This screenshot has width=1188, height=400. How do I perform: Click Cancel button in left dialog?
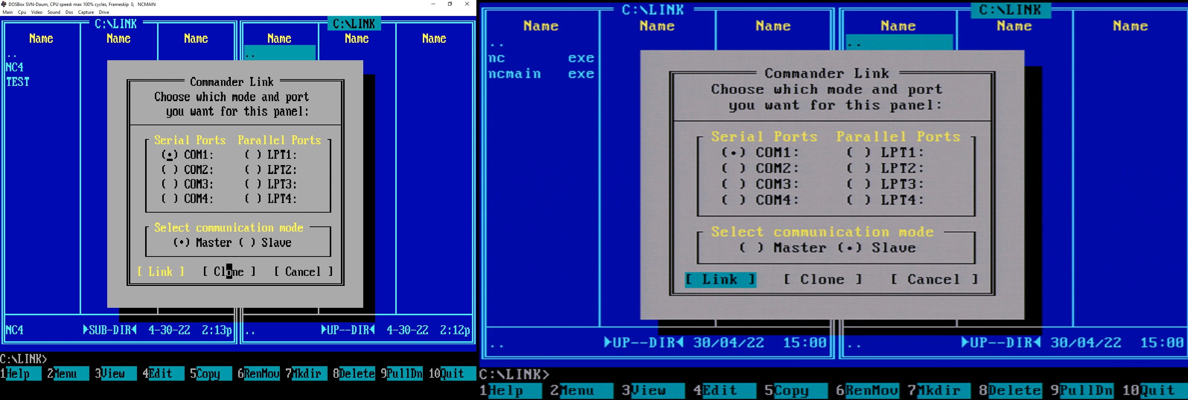(x=303, y=272)
